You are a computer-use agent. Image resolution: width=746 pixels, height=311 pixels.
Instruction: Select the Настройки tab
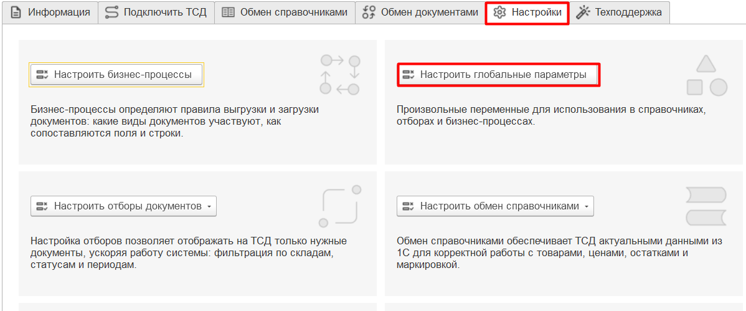pos(527,12)
